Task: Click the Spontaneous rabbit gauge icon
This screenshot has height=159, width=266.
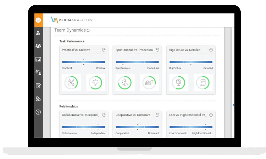Action: [x=125, y=83]
